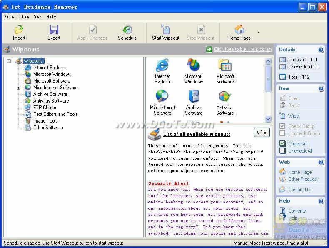Click 'Unchecked : 1' in Details

303,67
